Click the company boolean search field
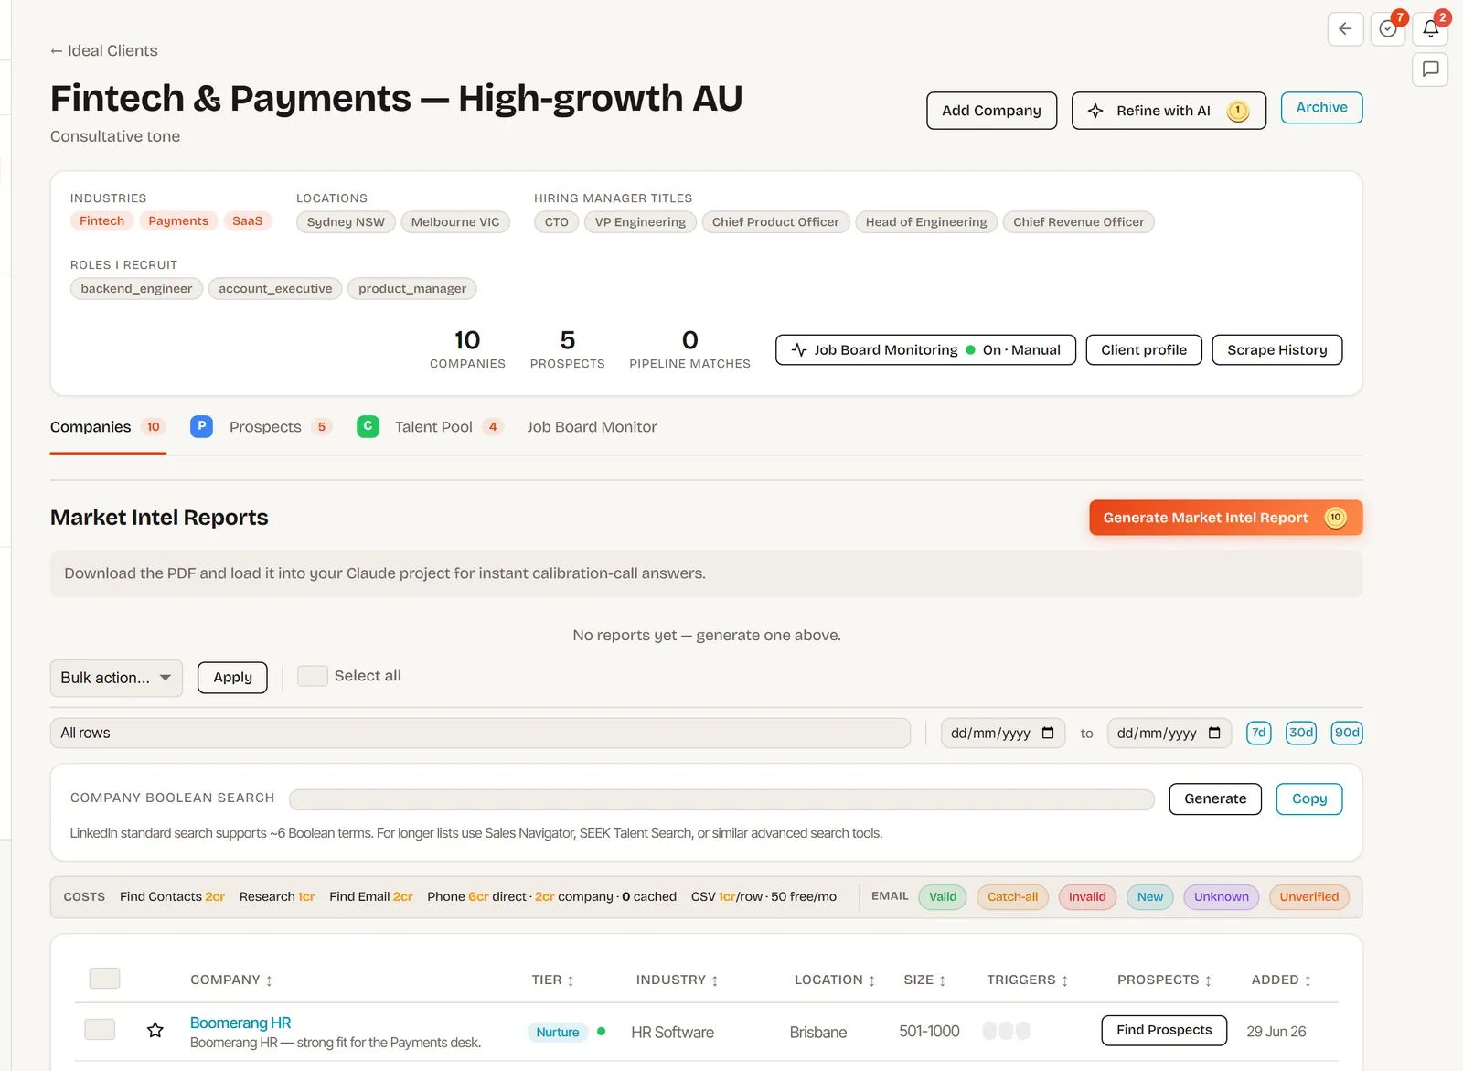 (721, 799)
